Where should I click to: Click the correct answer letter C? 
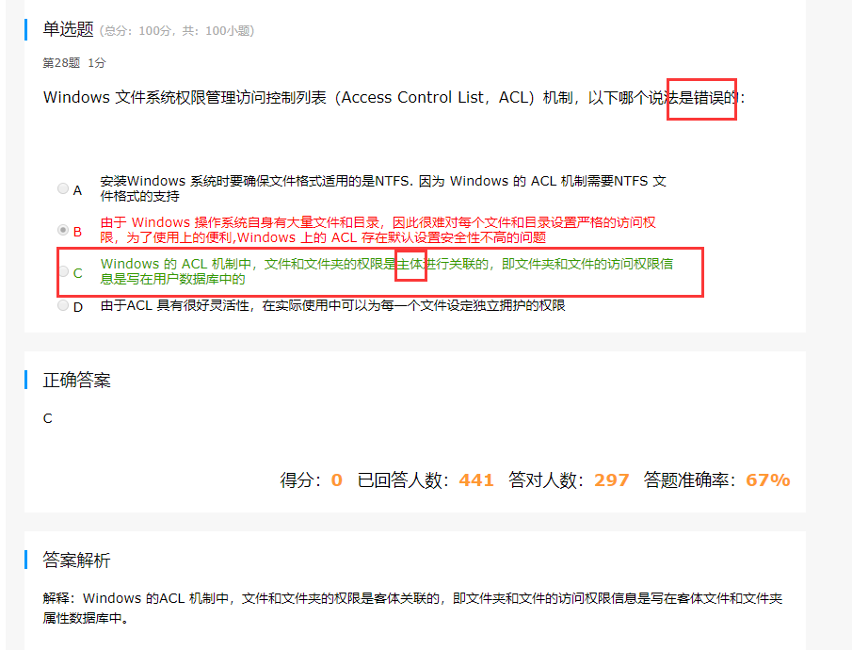pyautogui.click(x=48, y=418)
